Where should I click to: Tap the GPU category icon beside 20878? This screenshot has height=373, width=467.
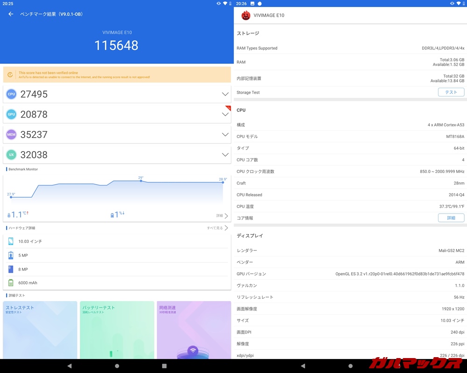click(11, 114)
